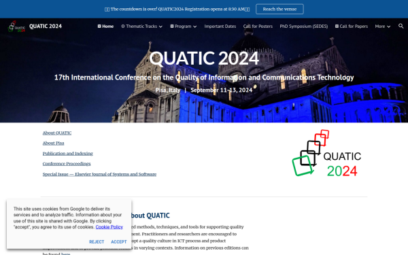
Task: Follow the About Pisa link
Action: [53, 143]
